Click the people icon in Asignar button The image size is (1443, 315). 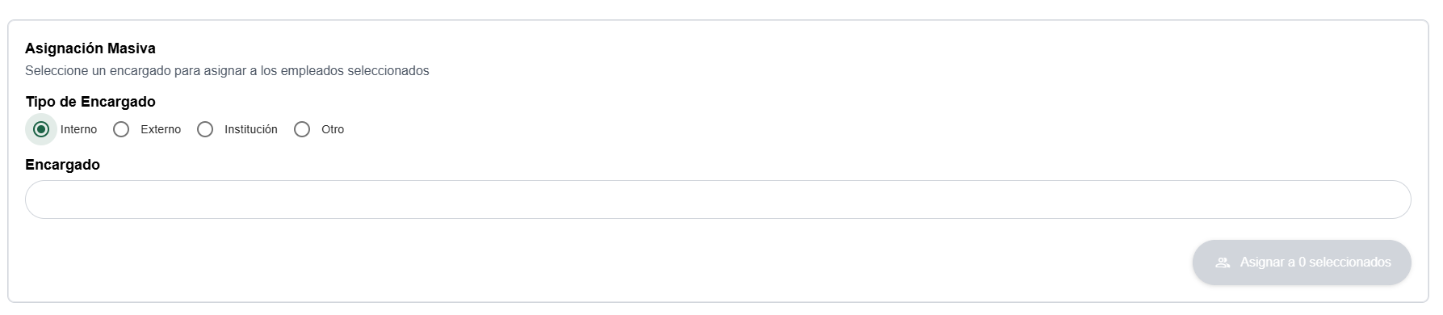pyautogui.click(x=1223, y=262)
